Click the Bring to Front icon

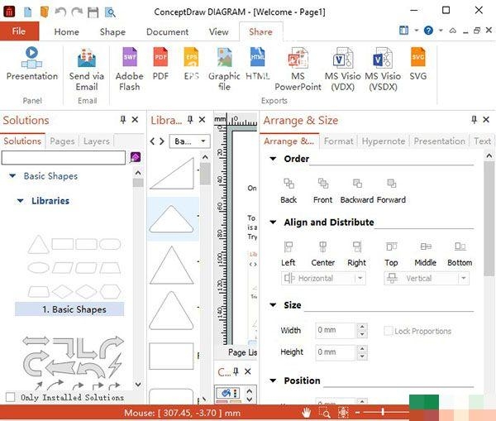pyautogui.click(x=323, y=184)
